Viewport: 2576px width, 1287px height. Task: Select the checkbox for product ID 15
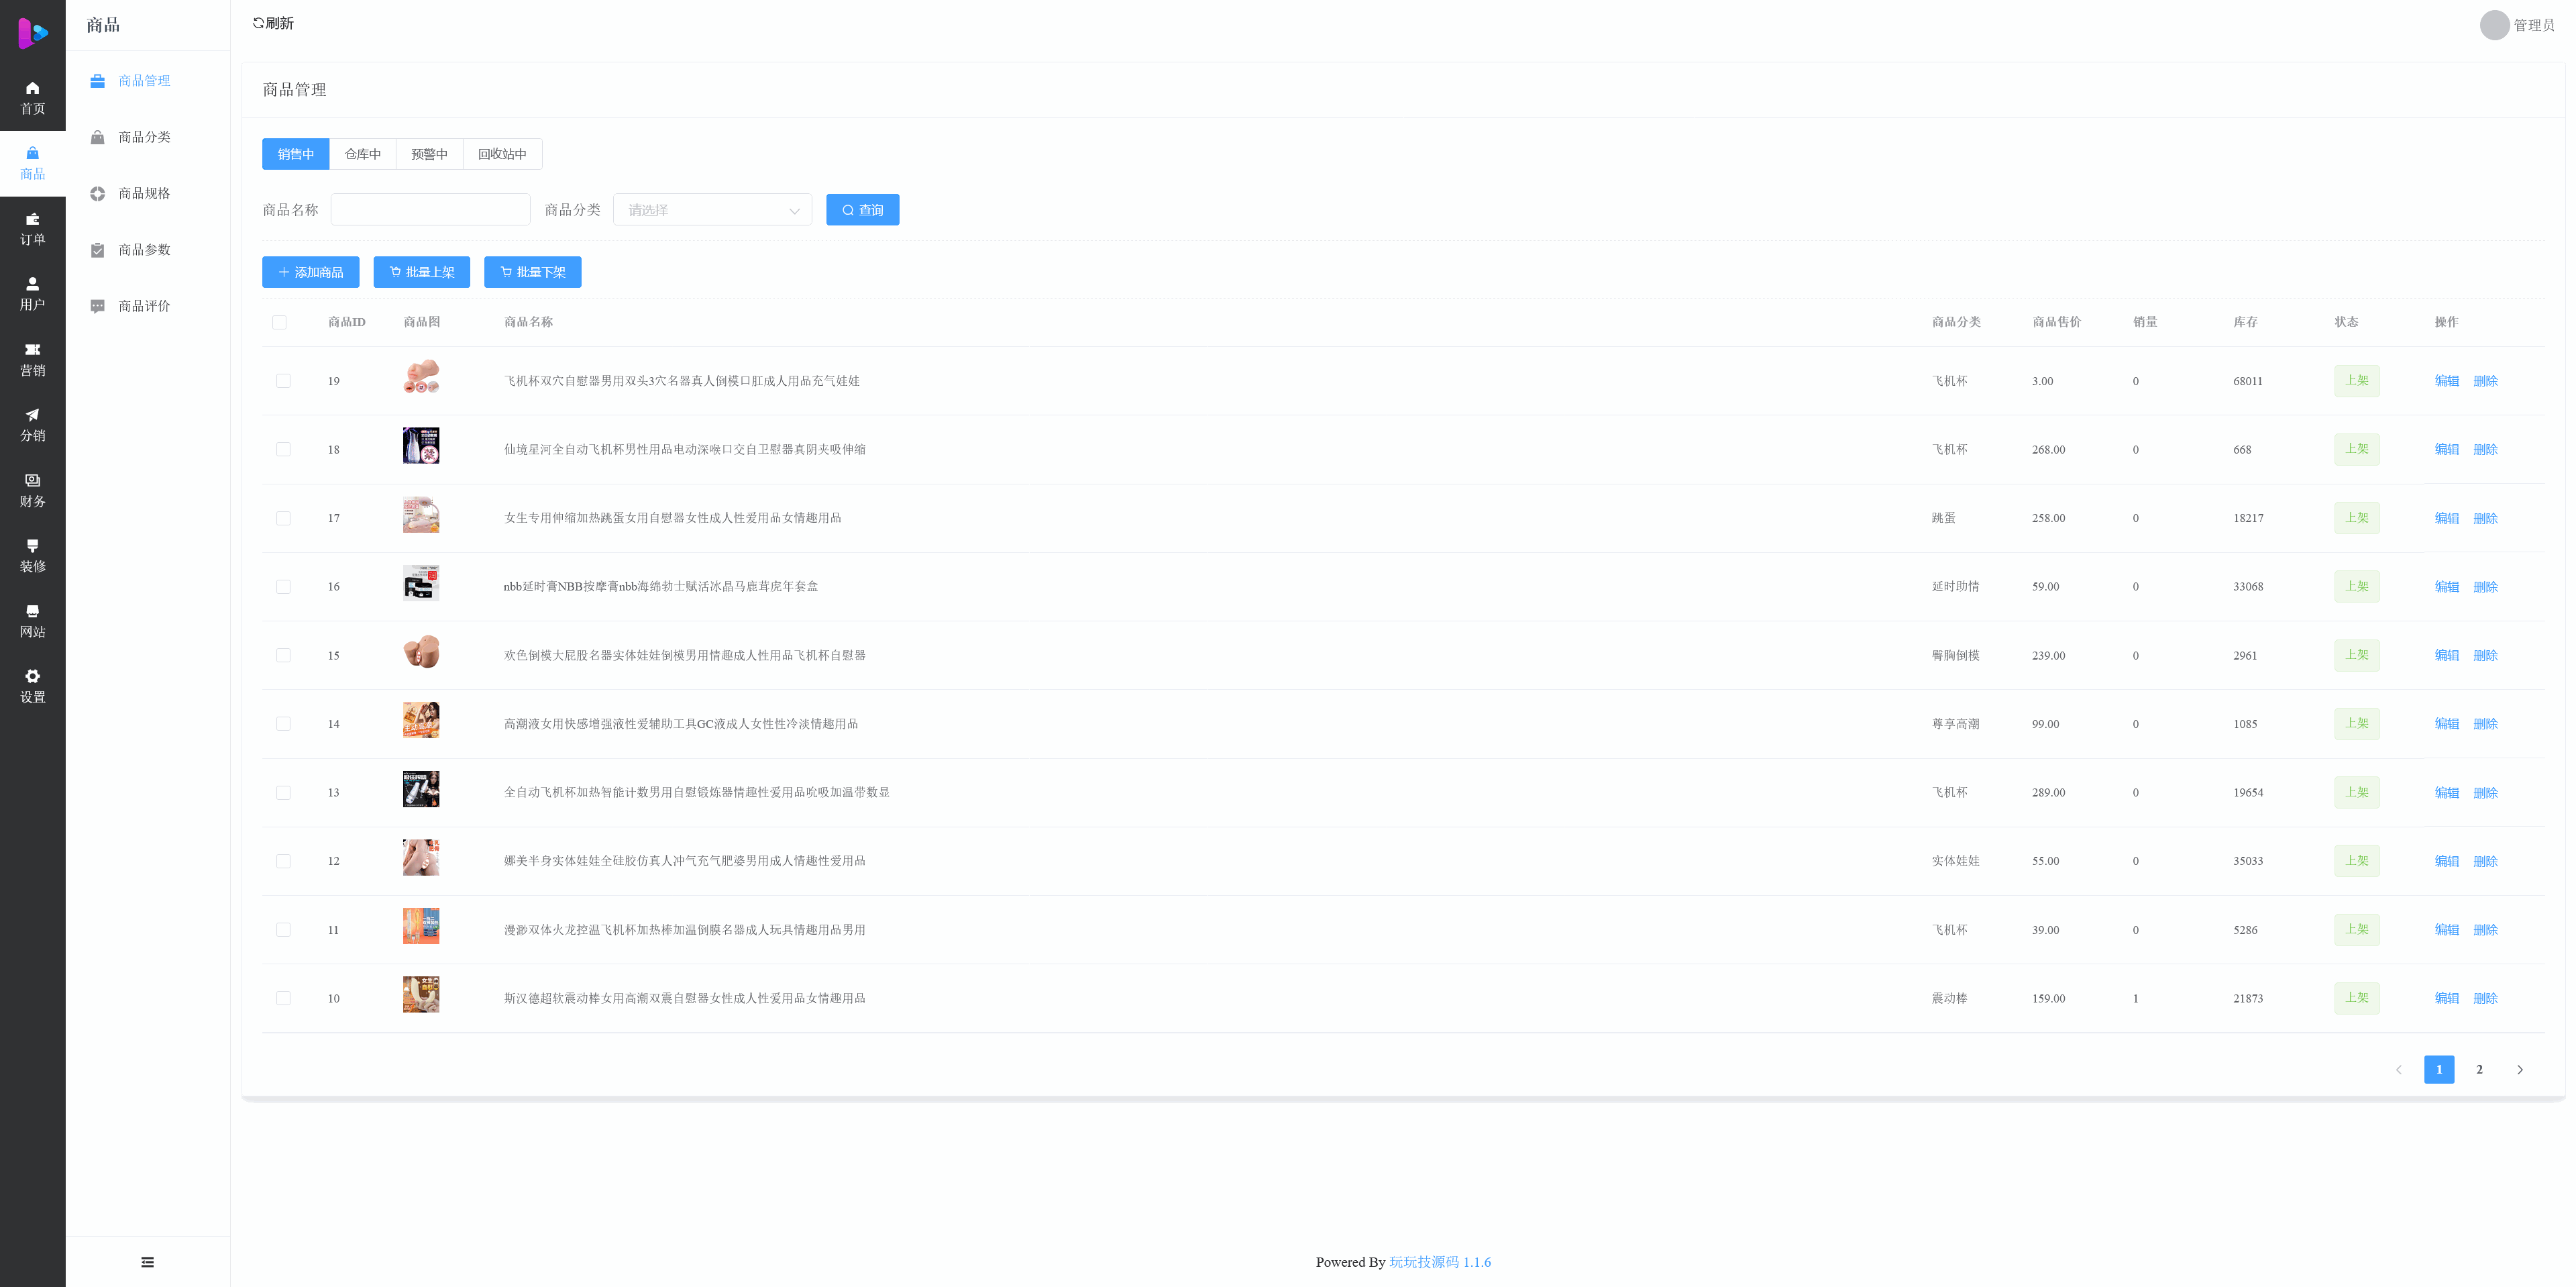coord(283,656)
